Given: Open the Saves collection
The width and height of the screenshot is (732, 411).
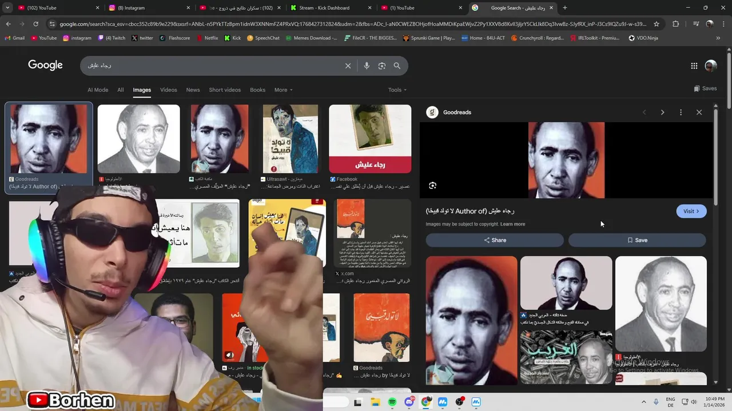Looking at the screenshot, I should (705, 88).
